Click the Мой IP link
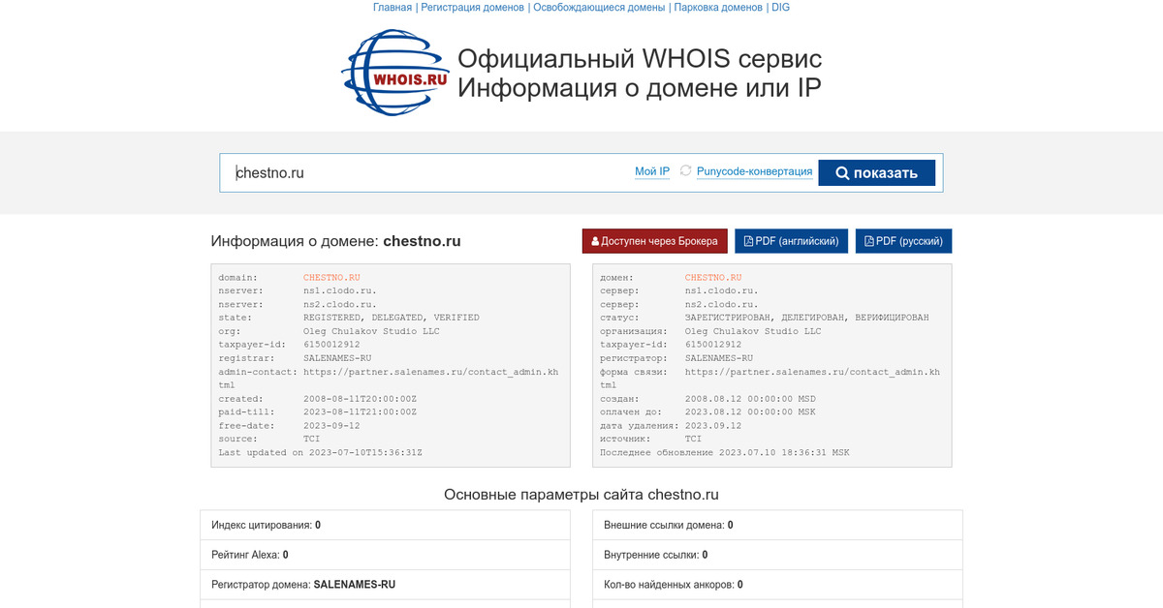This screenshot has height=608, width=1163. pos(652,171)
